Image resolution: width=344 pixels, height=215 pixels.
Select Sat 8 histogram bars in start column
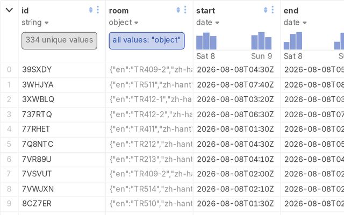point(206,41)
